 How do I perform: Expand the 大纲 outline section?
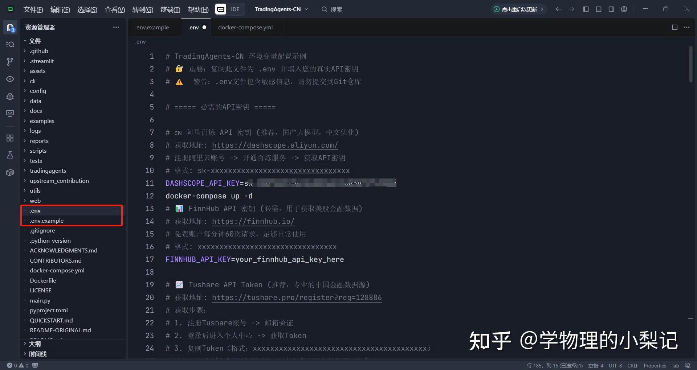click(35, 344)
